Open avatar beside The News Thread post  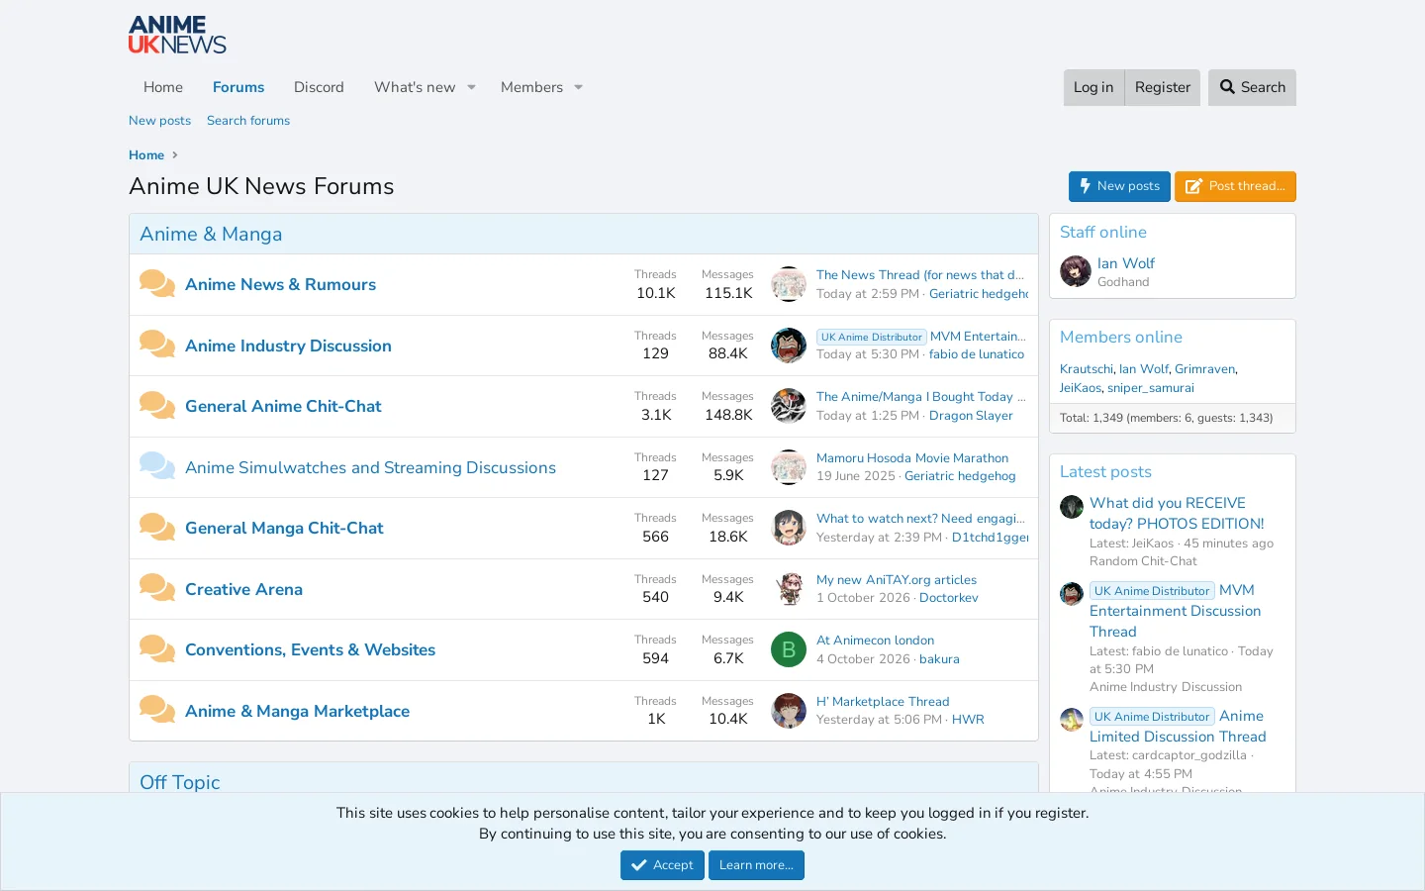coord(789,284)
